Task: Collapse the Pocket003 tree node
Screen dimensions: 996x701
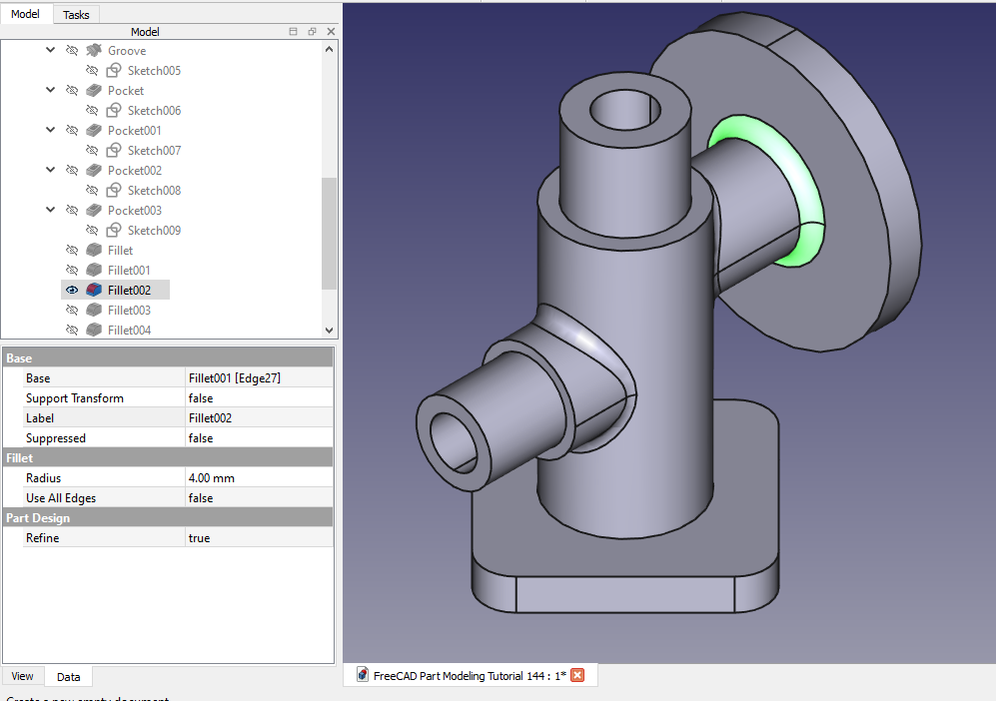Action: 51,210
